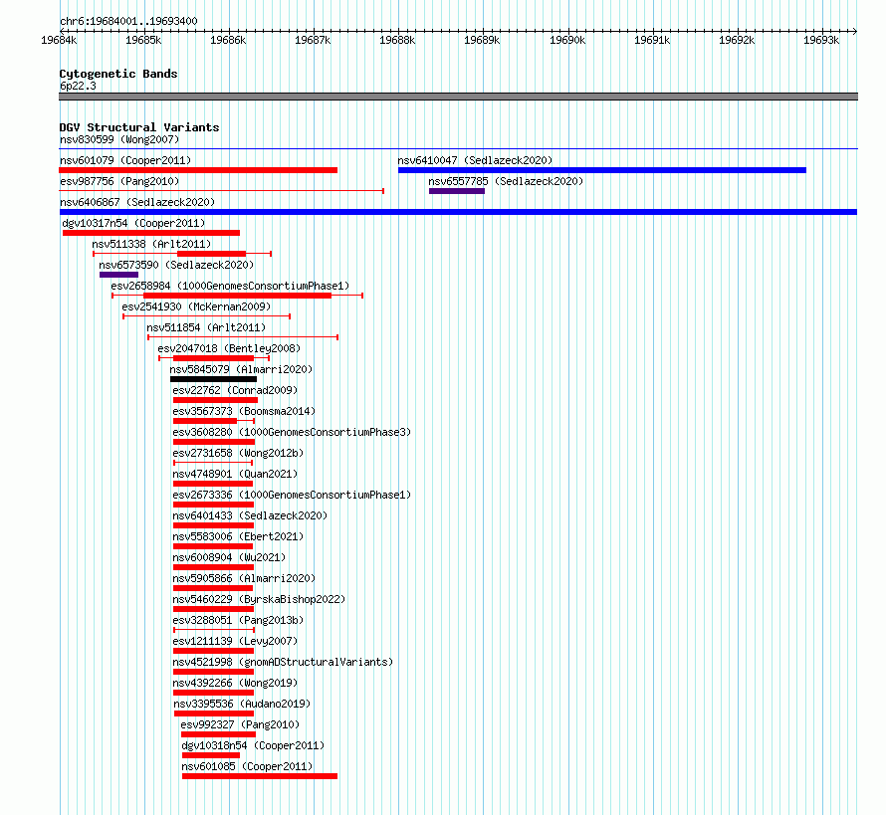Click the nsv830599 (Wong2007) variant label
This screenshot has height=815, width=886.
119,139
